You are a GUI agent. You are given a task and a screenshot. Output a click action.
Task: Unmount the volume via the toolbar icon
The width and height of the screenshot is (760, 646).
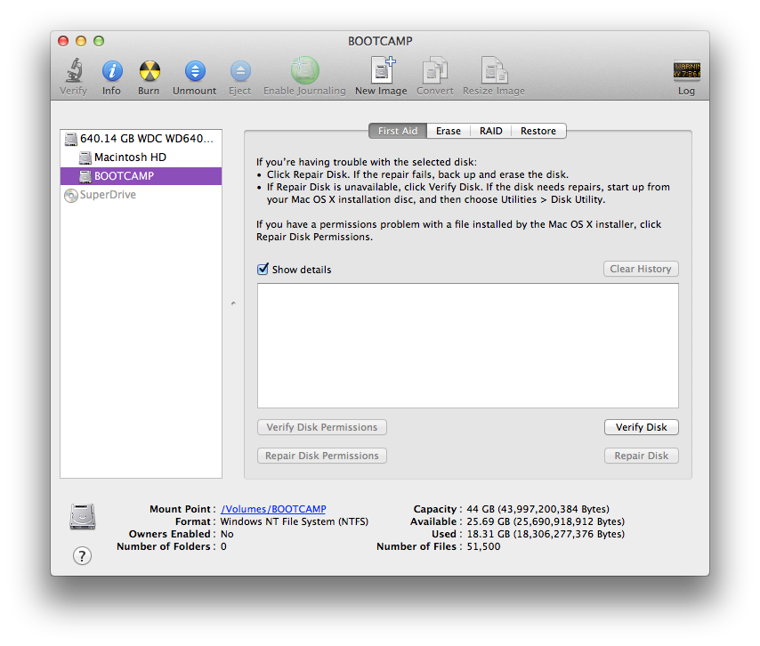195,71
